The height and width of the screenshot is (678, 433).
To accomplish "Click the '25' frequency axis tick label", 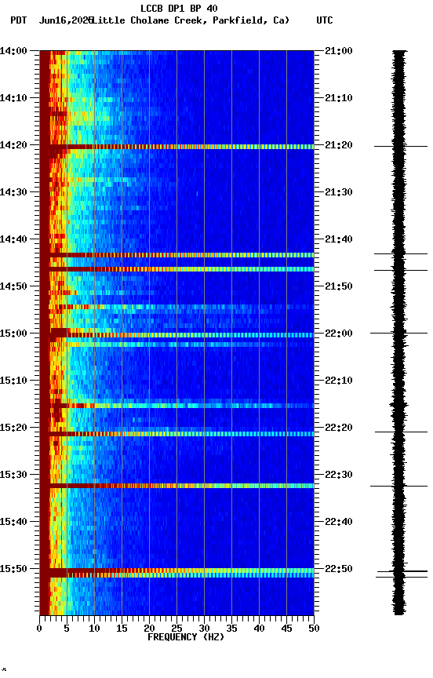I will click(176, 629).
